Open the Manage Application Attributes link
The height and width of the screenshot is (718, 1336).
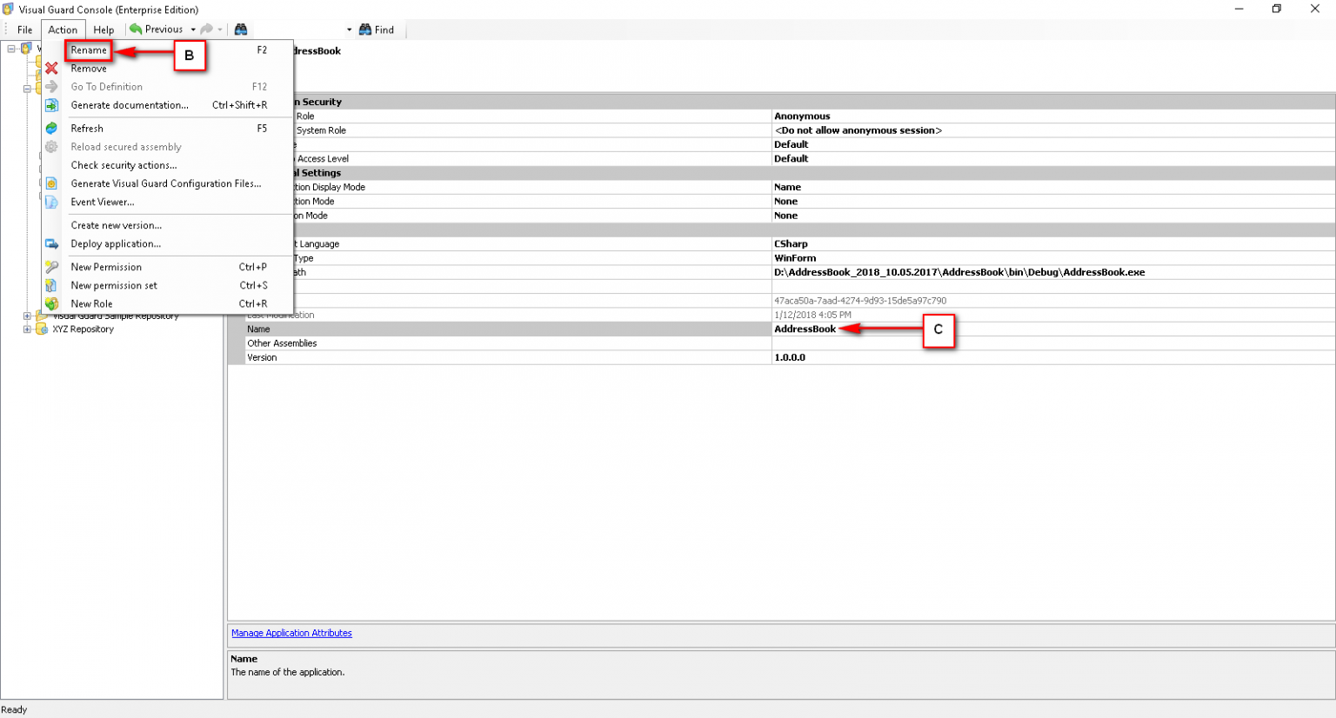[291, 633]
